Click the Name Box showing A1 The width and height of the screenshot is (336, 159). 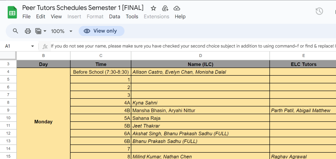coord(16,46)
